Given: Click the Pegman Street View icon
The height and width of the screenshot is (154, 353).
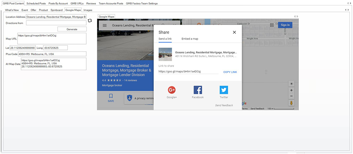Looking at the screenshot, I should 291,103.
